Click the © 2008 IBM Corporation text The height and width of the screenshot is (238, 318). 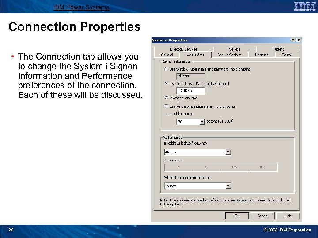[287, 230]
